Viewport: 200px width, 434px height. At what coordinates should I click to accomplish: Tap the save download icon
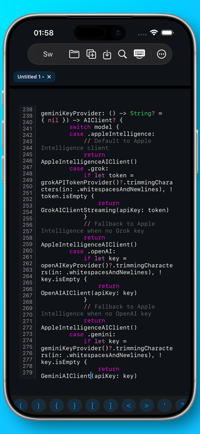pos(107,55)
